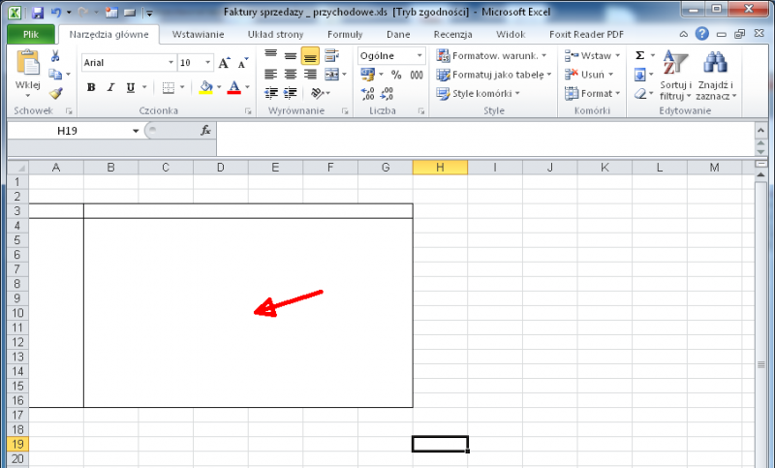Toggle the highlighted bottom align button
The height and width of the screenshot is (468, 775).
coord(310,56)
